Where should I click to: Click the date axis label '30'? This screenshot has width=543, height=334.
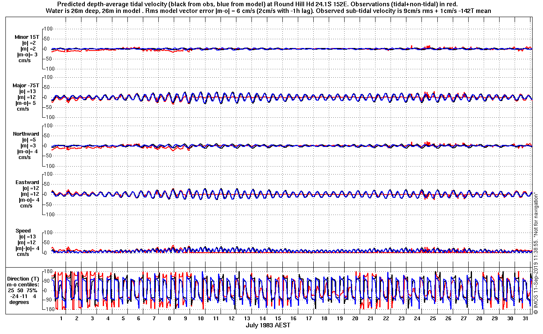(x=510, y=318)
